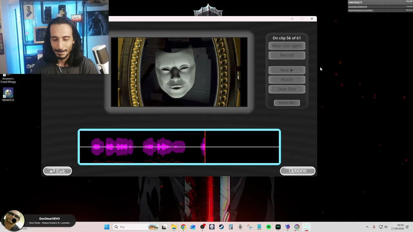Click the Hear clip again button
Screen dimensions: 413x232
(287, 46)
